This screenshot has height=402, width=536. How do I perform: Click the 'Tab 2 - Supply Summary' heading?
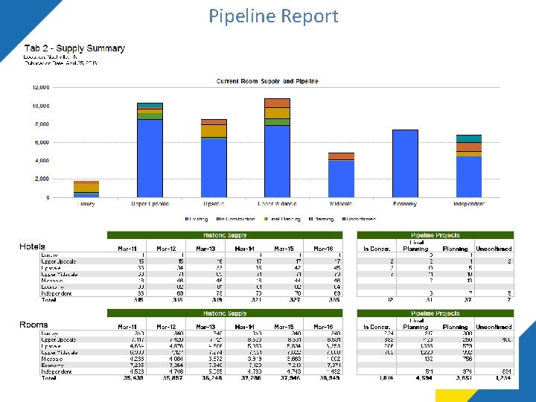tap(74, 48)
